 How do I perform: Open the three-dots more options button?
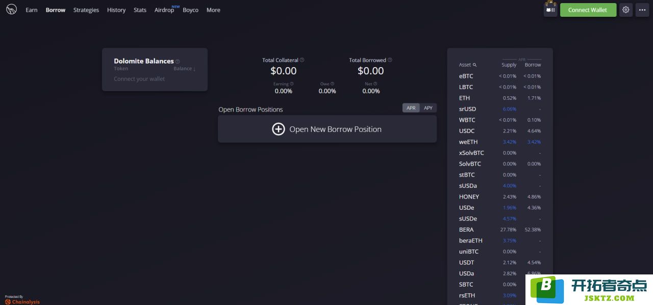pos(642,10)
